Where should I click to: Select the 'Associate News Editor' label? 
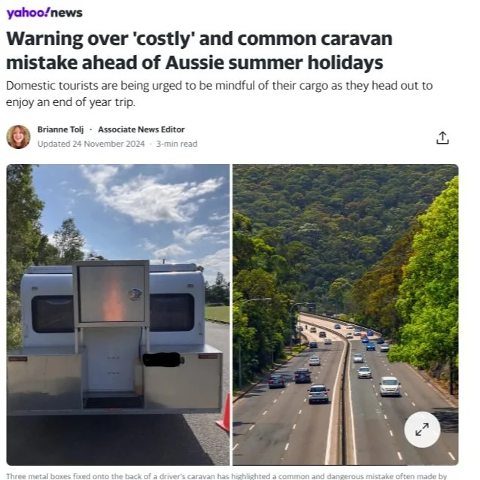(x=141, y=129)
